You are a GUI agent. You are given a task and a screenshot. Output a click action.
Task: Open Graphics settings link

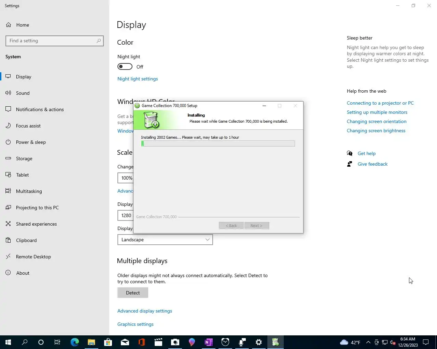pyautogui.click(x=136, y=324)
